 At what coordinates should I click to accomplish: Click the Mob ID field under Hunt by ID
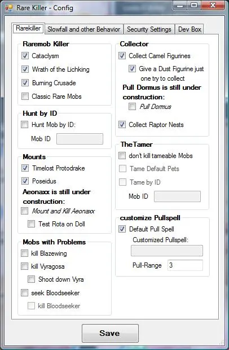pos(80,139)
